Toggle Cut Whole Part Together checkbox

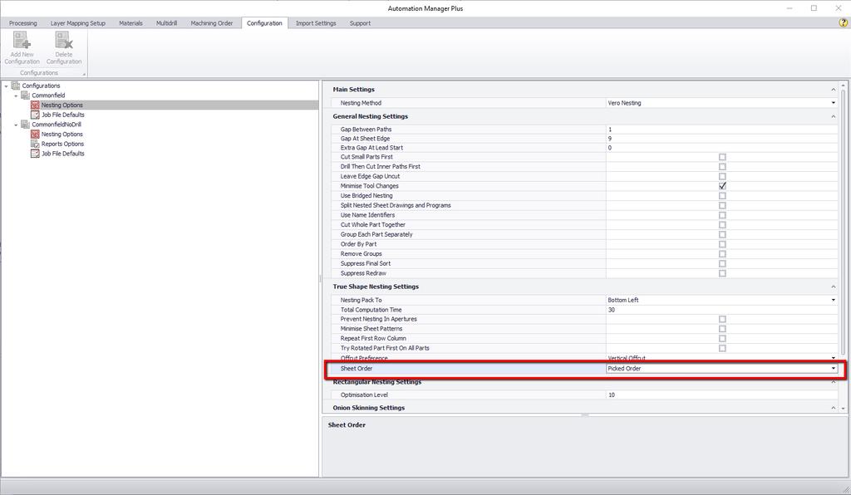click(x=722, y=225)
